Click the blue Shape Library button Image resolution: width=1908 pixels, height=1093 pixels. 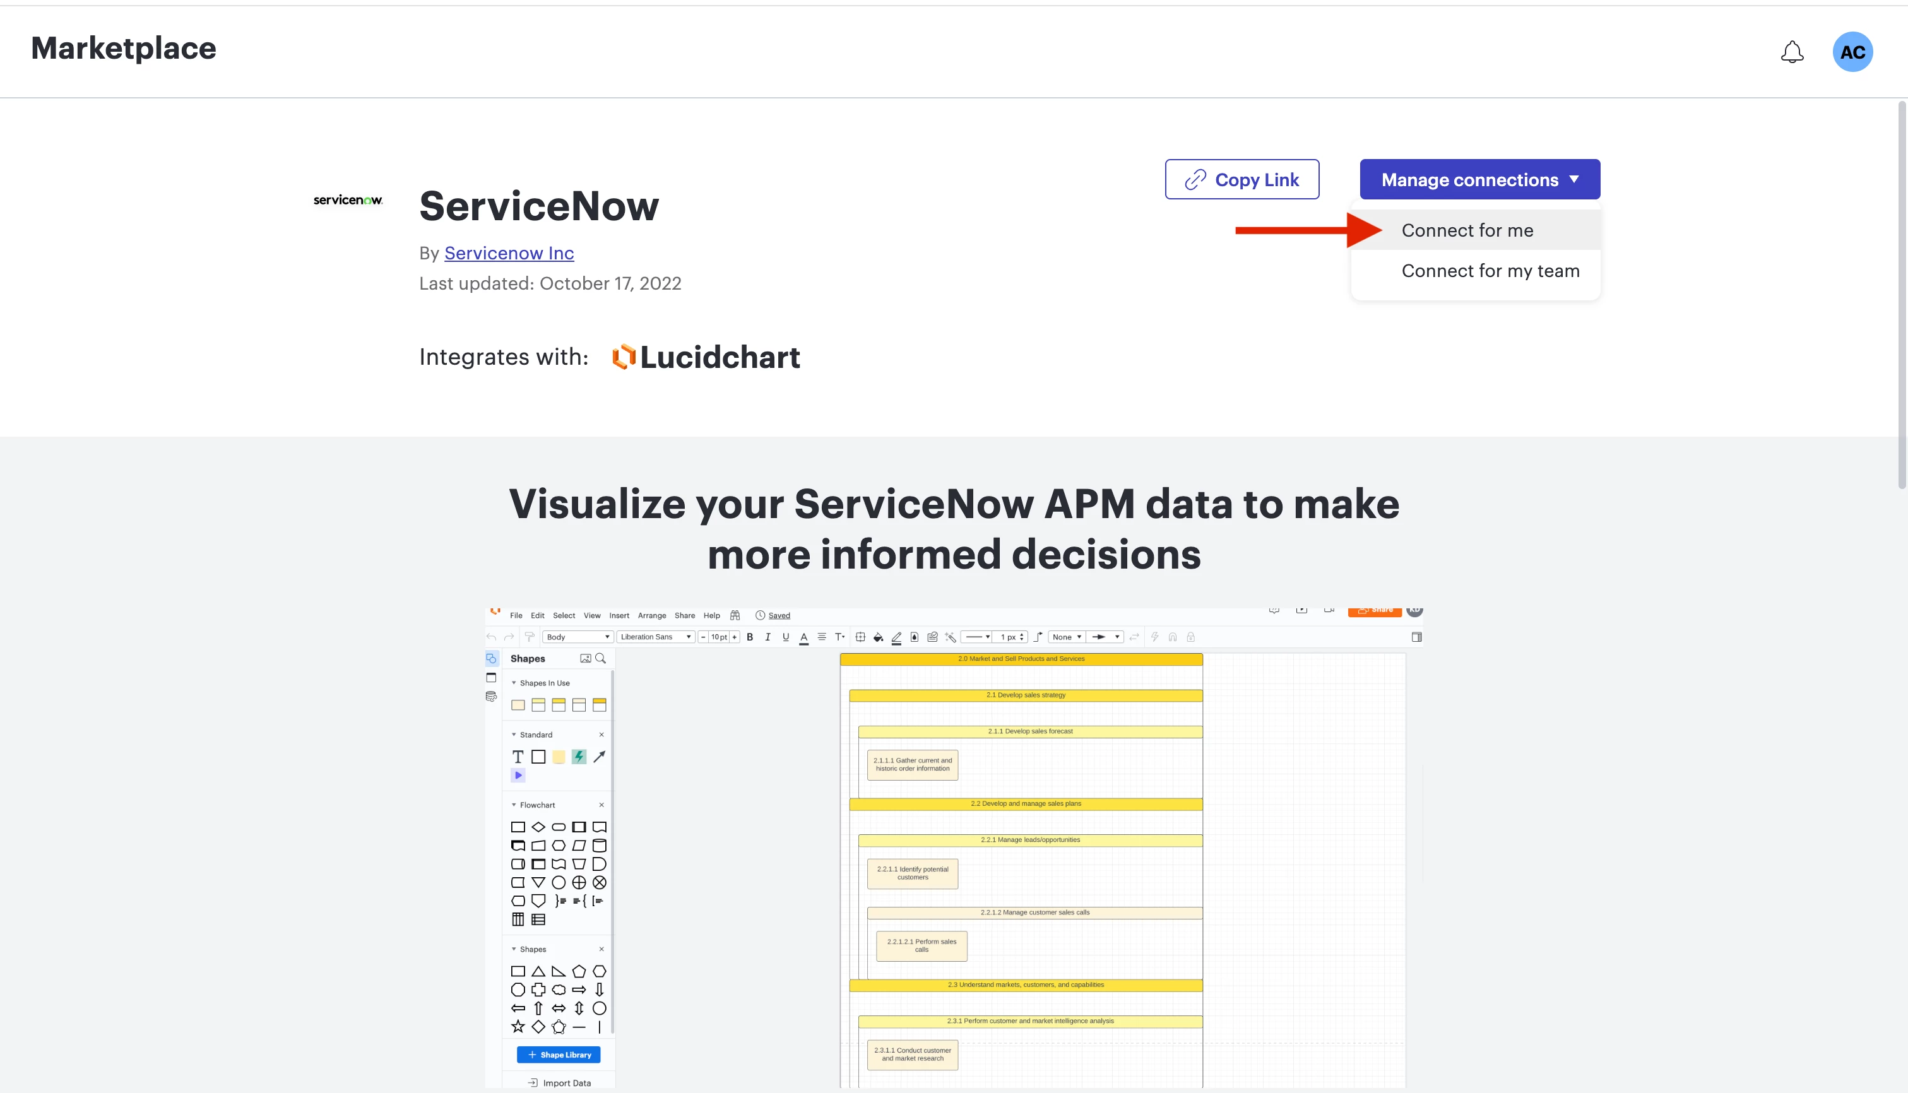pos(559,1055)
